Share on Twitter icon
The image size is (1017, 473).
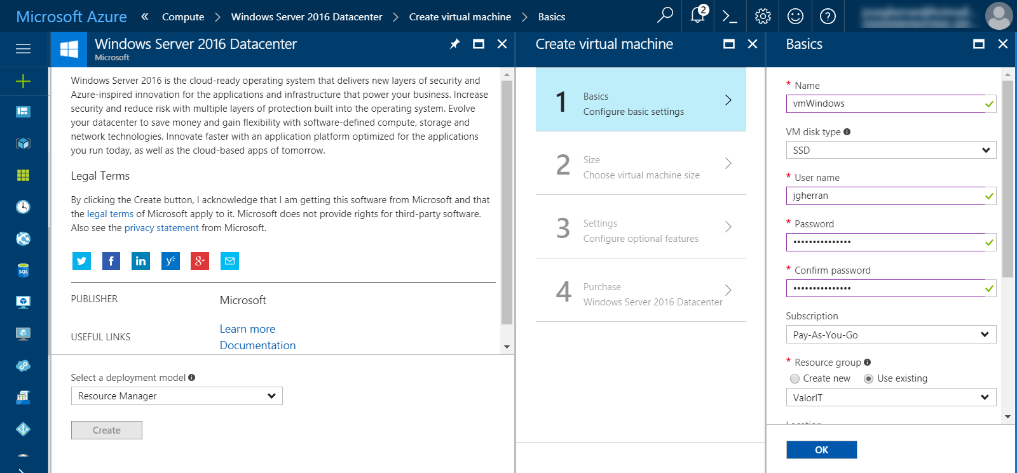pos(81,261)
